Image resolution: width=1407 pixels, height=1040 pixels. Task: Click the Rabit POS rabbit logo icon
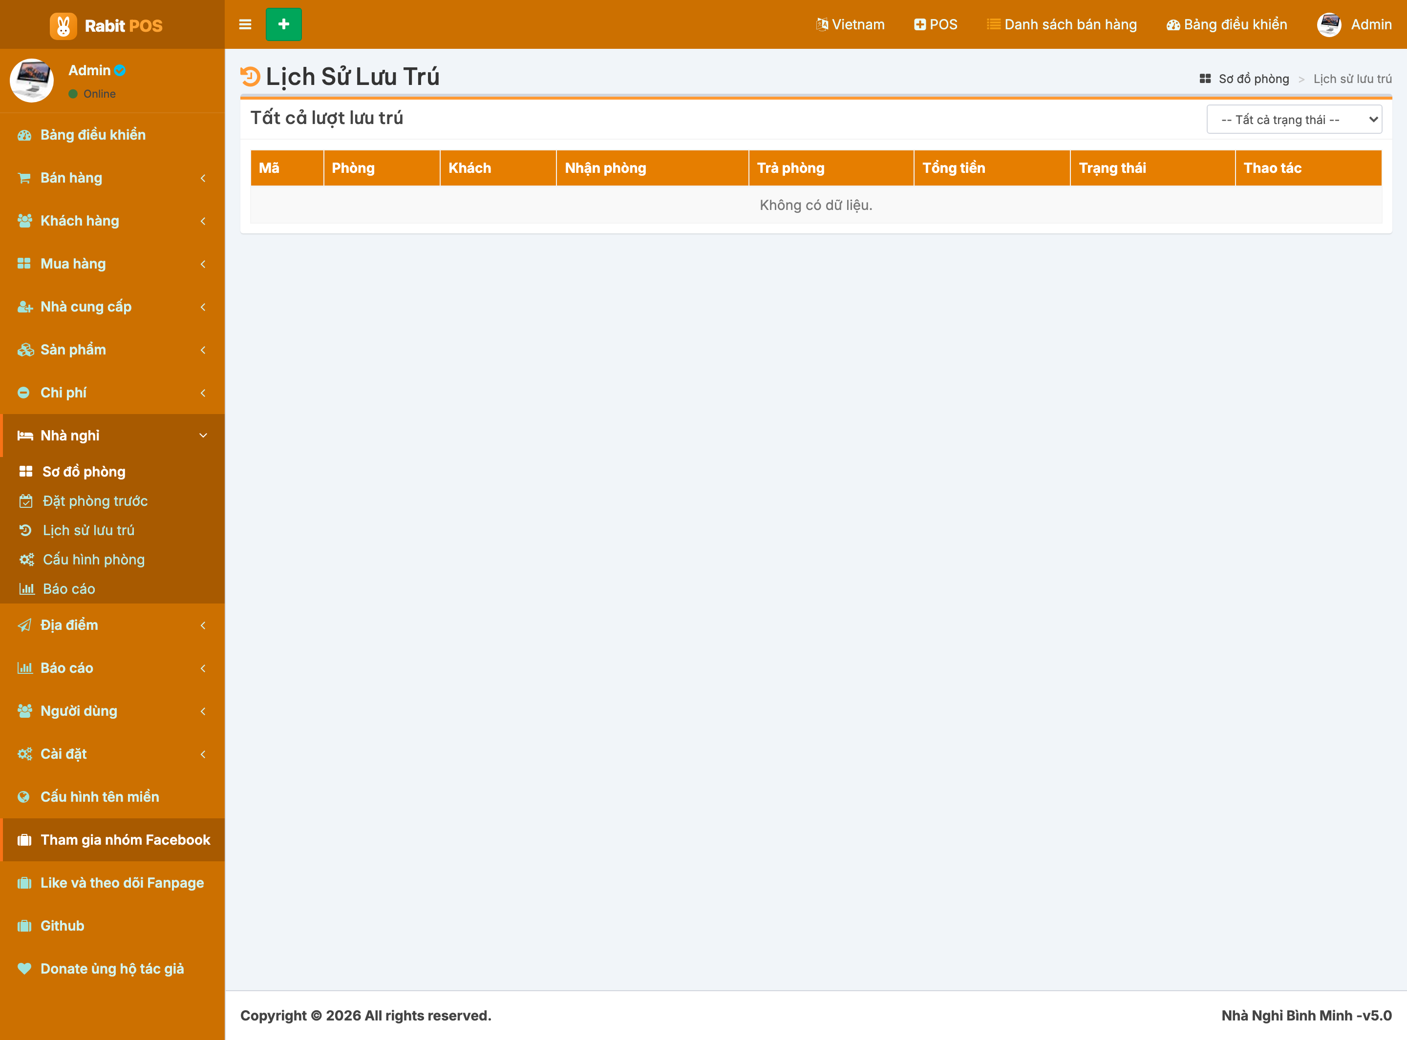(63, 26)
